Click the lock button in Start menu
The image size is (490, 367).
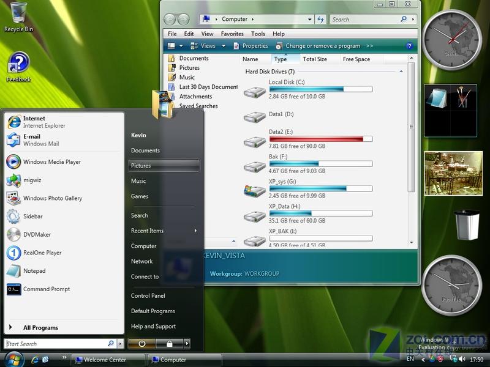[x=170, y=344]
